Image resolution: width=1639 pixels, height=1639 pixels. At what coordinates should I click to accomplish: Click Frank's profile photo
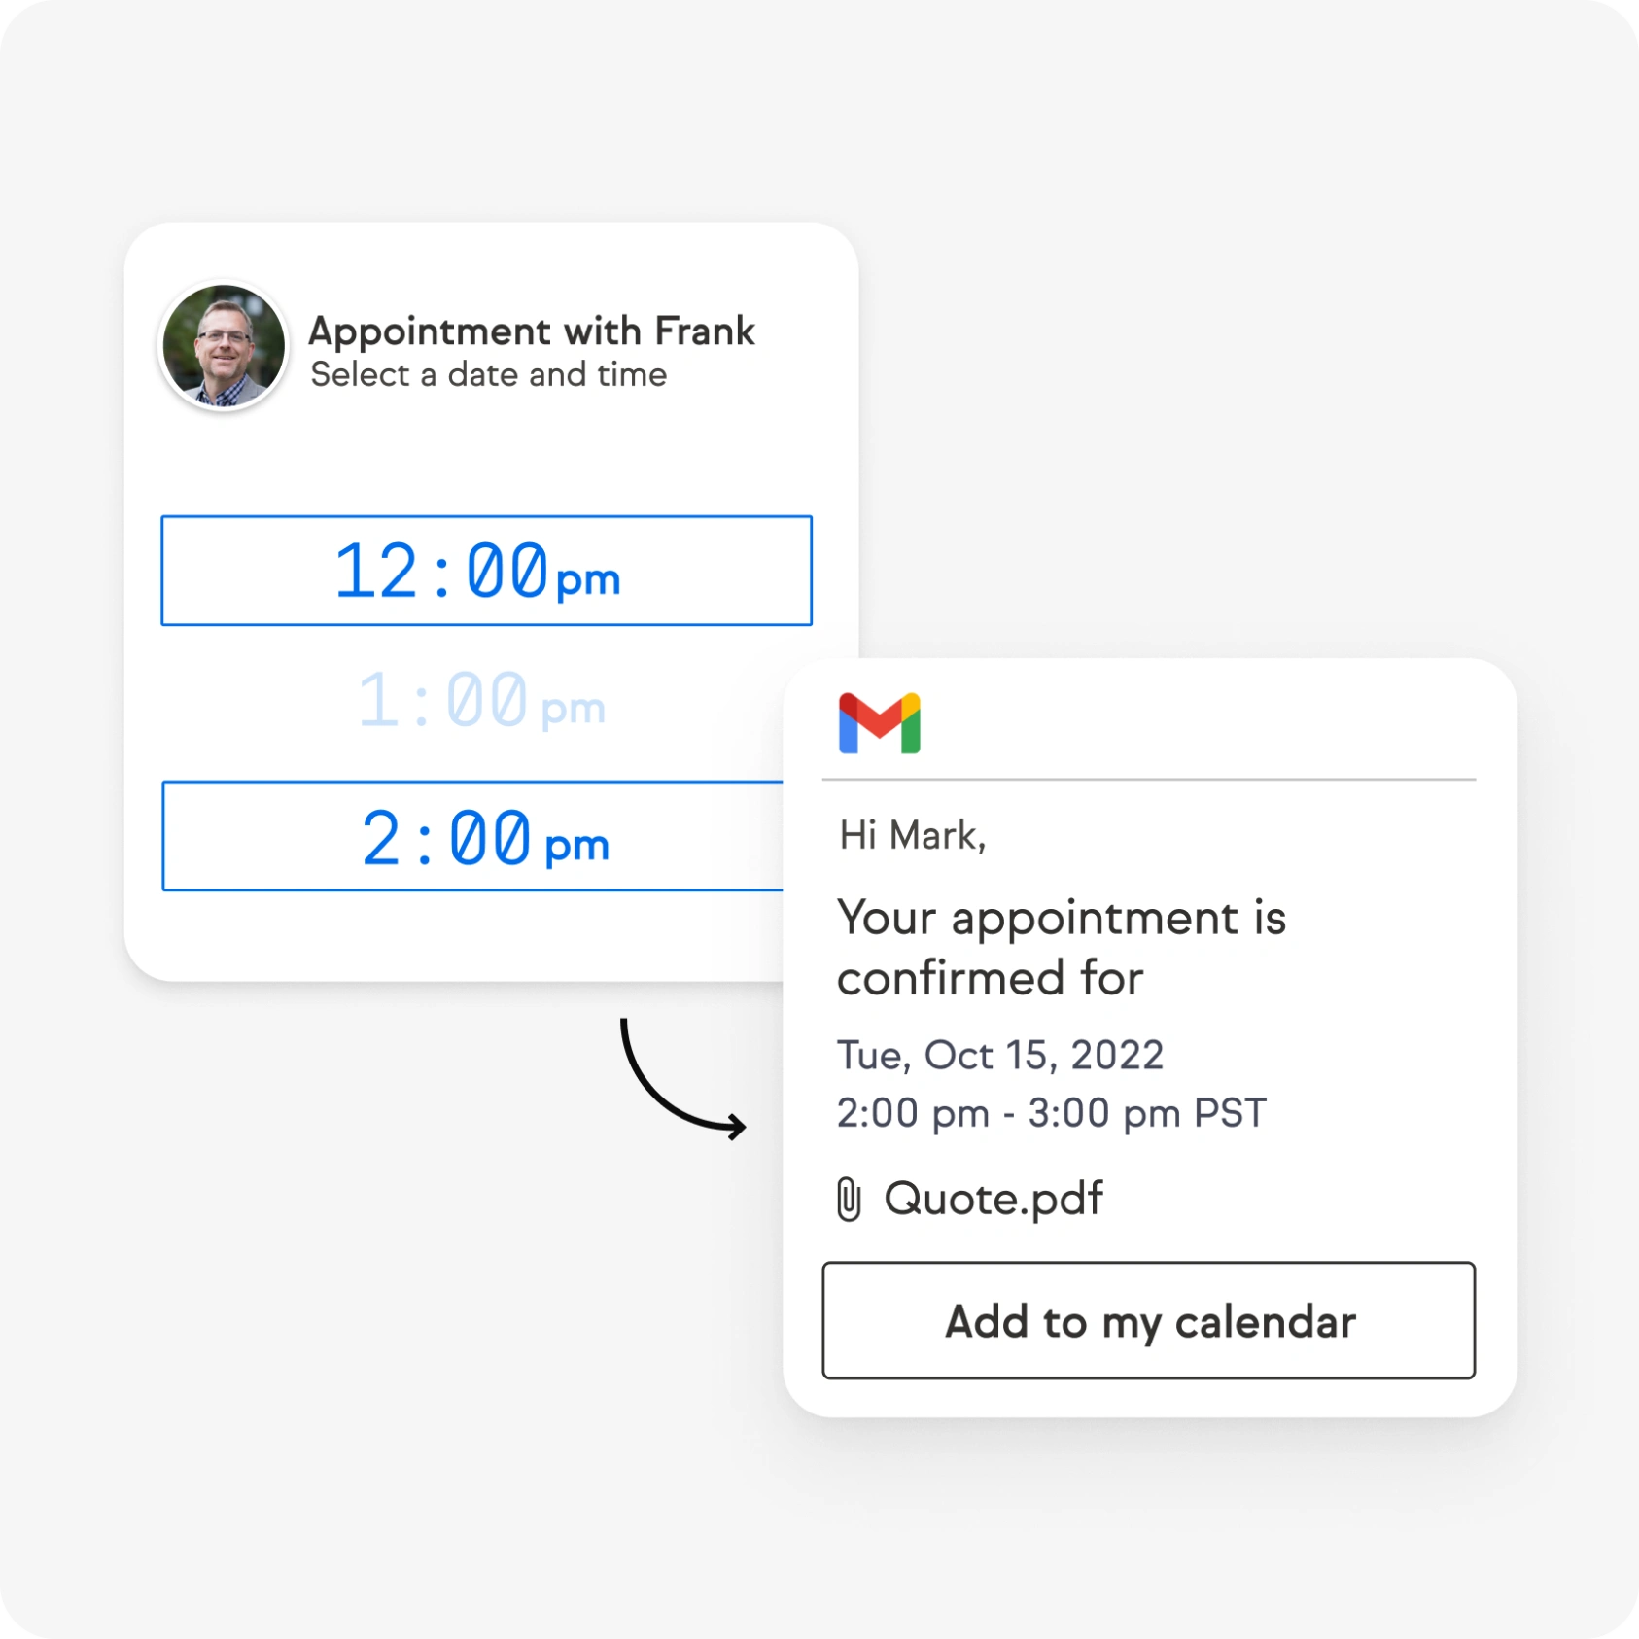(x=224, y=345)
